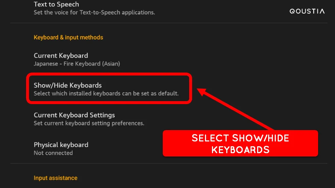335x188 pixels.
Task: Click the red arrow annotation
Action: (235, 109)
